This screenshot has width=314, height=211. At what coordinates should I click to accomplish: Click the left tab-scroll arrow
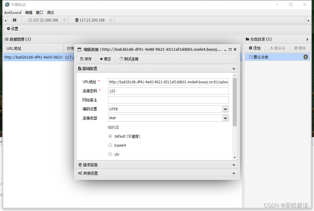coord(5,20)
